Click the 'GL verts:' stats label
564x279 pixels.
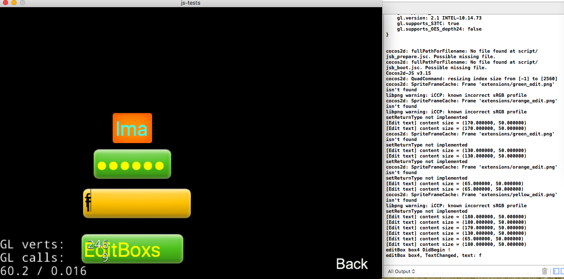click(32, 245)
